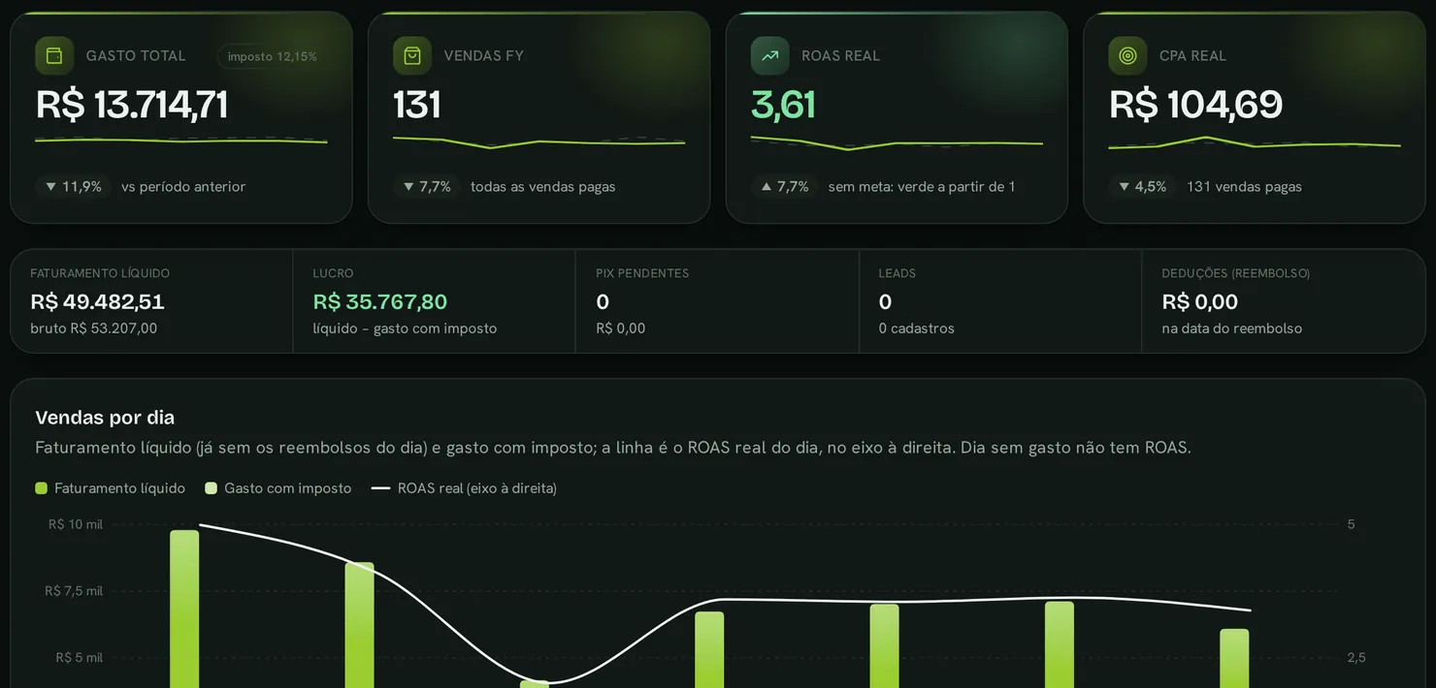Click '0 cadastros' text
This screenshot has width=1436, height=688.
pos(917,328)
